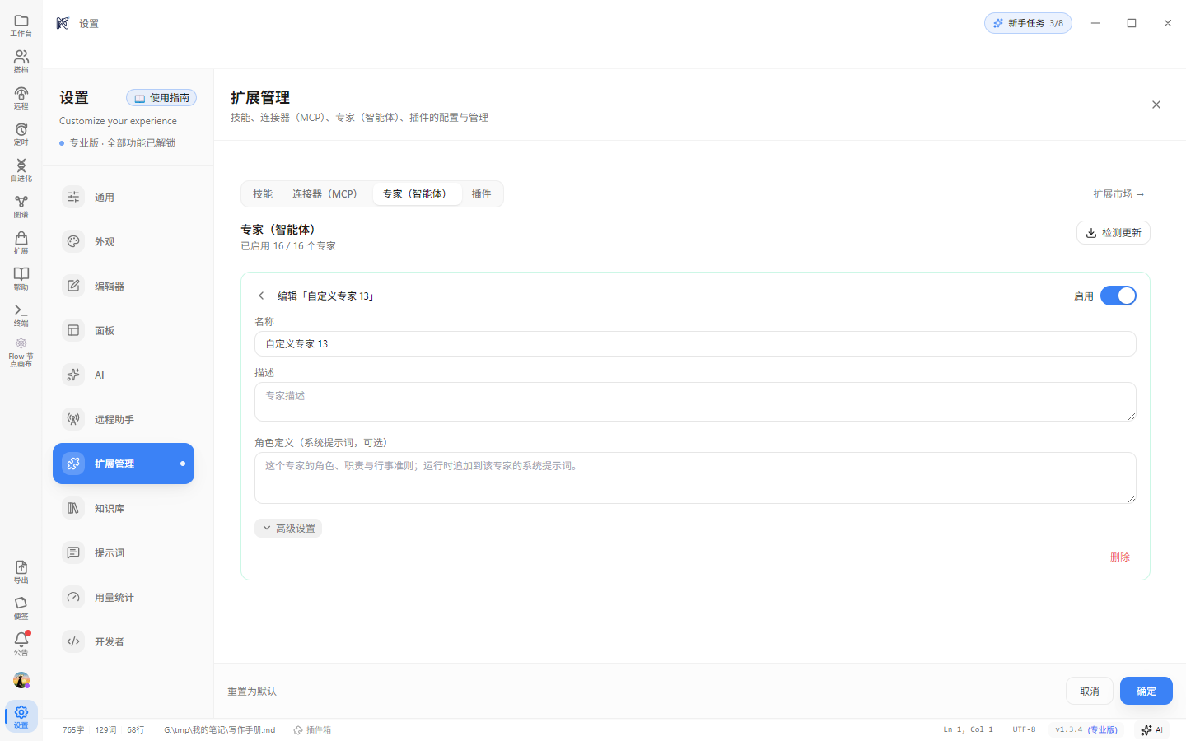1186x741 pixels.
Task: Open the 图谱 graph icon
Action: tap(21, 207)
